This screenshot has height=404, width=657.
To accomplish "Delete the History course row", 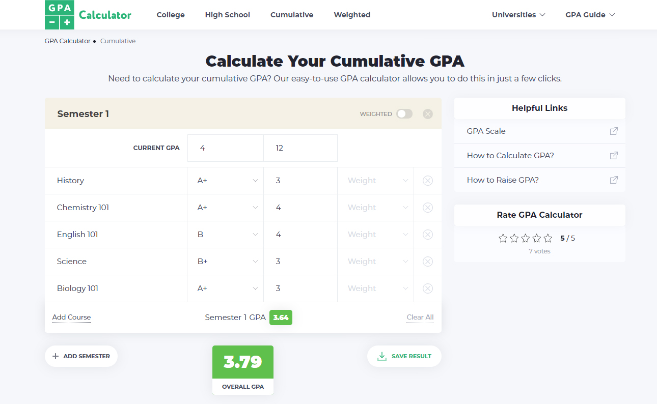I will pos(428,181).
